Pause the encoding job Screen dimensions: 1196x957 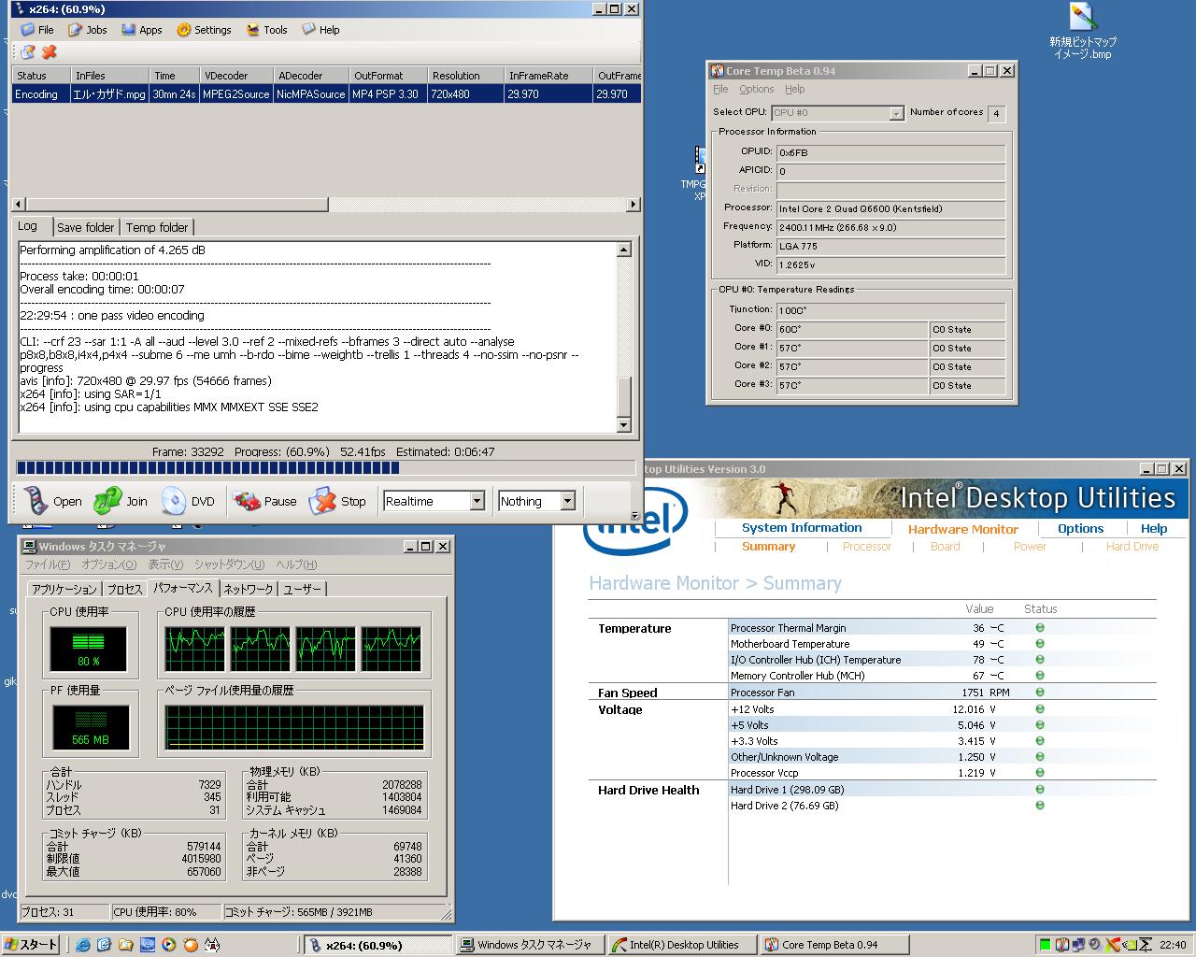[x=264, y=501]
